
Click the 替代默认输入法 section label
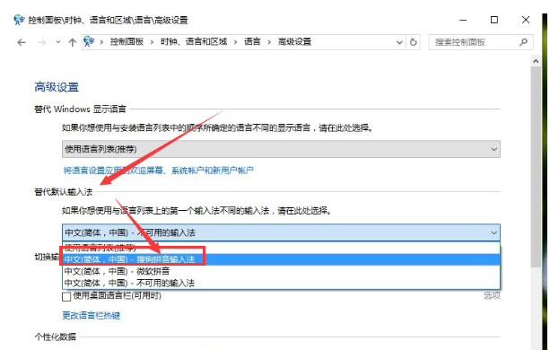click(63, 192)
